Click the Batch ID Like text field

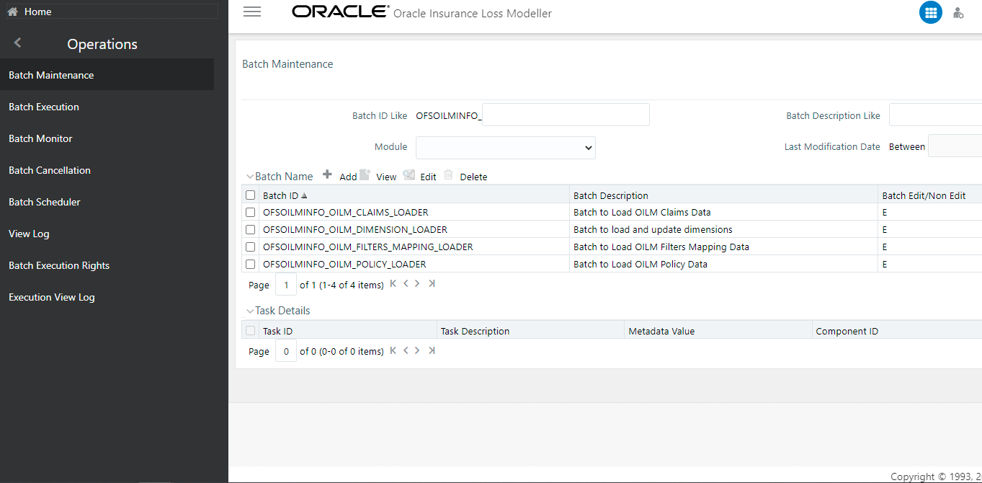point(566,115)
